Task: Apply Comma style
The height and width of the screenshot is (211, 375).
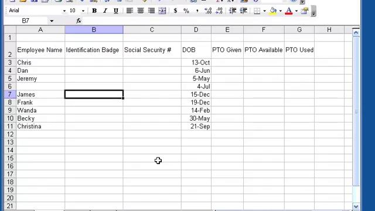Action: click(x=197, y=11)
